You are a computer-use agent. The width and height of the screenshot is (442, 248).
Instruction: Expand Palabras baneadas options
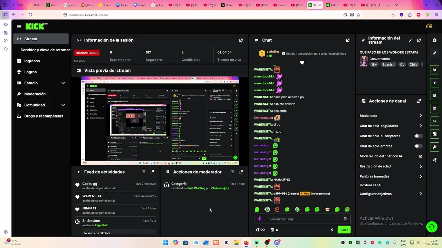coord(421,176)
